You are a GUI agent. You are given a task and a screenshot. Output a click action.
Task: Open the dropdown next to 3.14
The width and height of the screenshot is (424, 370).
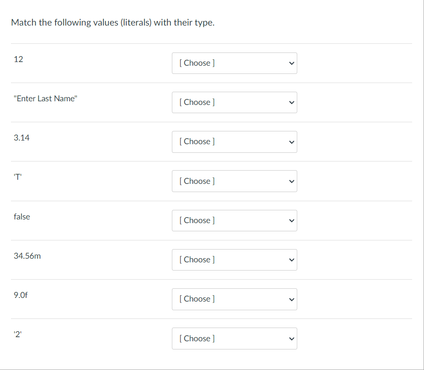tap(234, 141)
